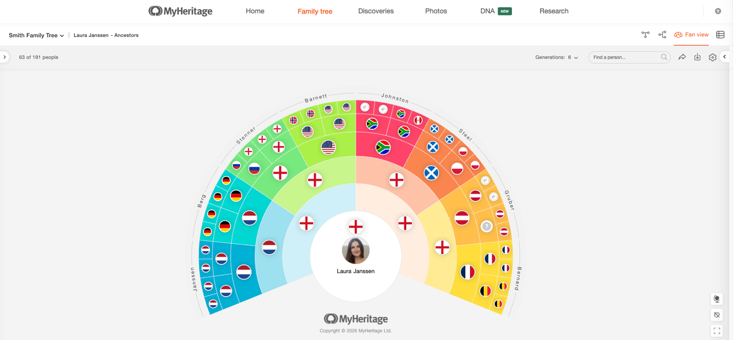The image size is (733, 340).
Task: Enter full screen mode
Action: click(717, 331)
